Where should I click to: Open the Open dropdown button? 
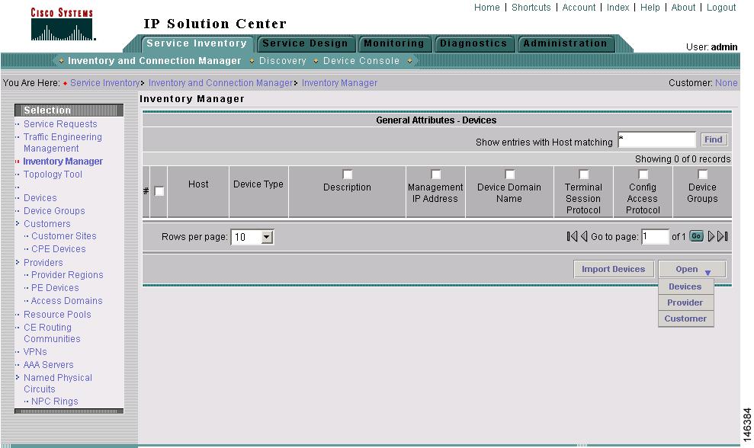point(692,269)
